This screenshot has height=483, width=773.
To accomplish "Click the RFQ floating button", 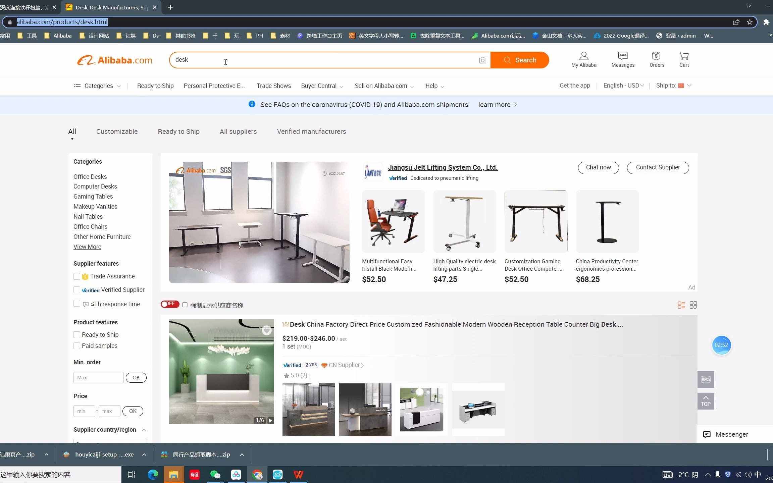I will click(x=706, y=379).
